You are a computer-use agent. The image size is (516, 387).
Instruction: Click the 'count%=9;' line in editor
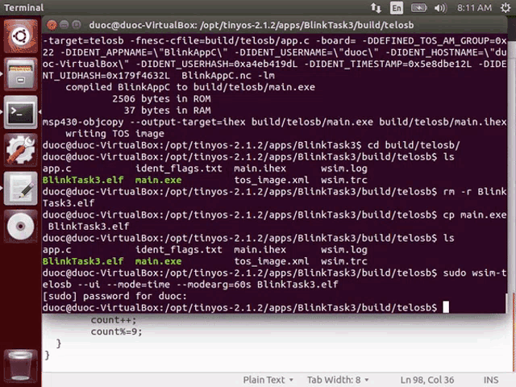pos(116,331)
